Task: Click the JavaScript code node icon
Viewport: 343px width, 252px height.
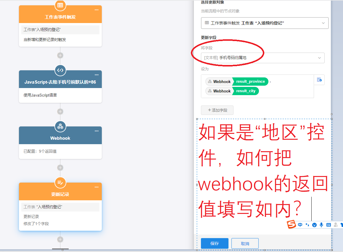Action: (60, 70)
